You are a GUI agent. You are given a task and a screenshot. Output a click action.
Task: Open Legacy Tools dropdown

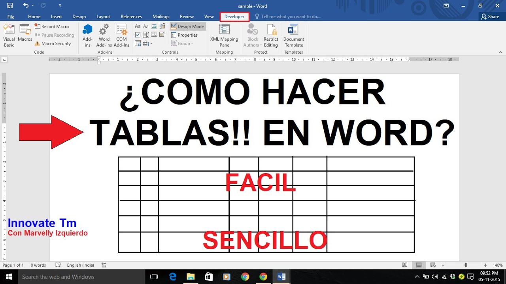pos(147,44)
